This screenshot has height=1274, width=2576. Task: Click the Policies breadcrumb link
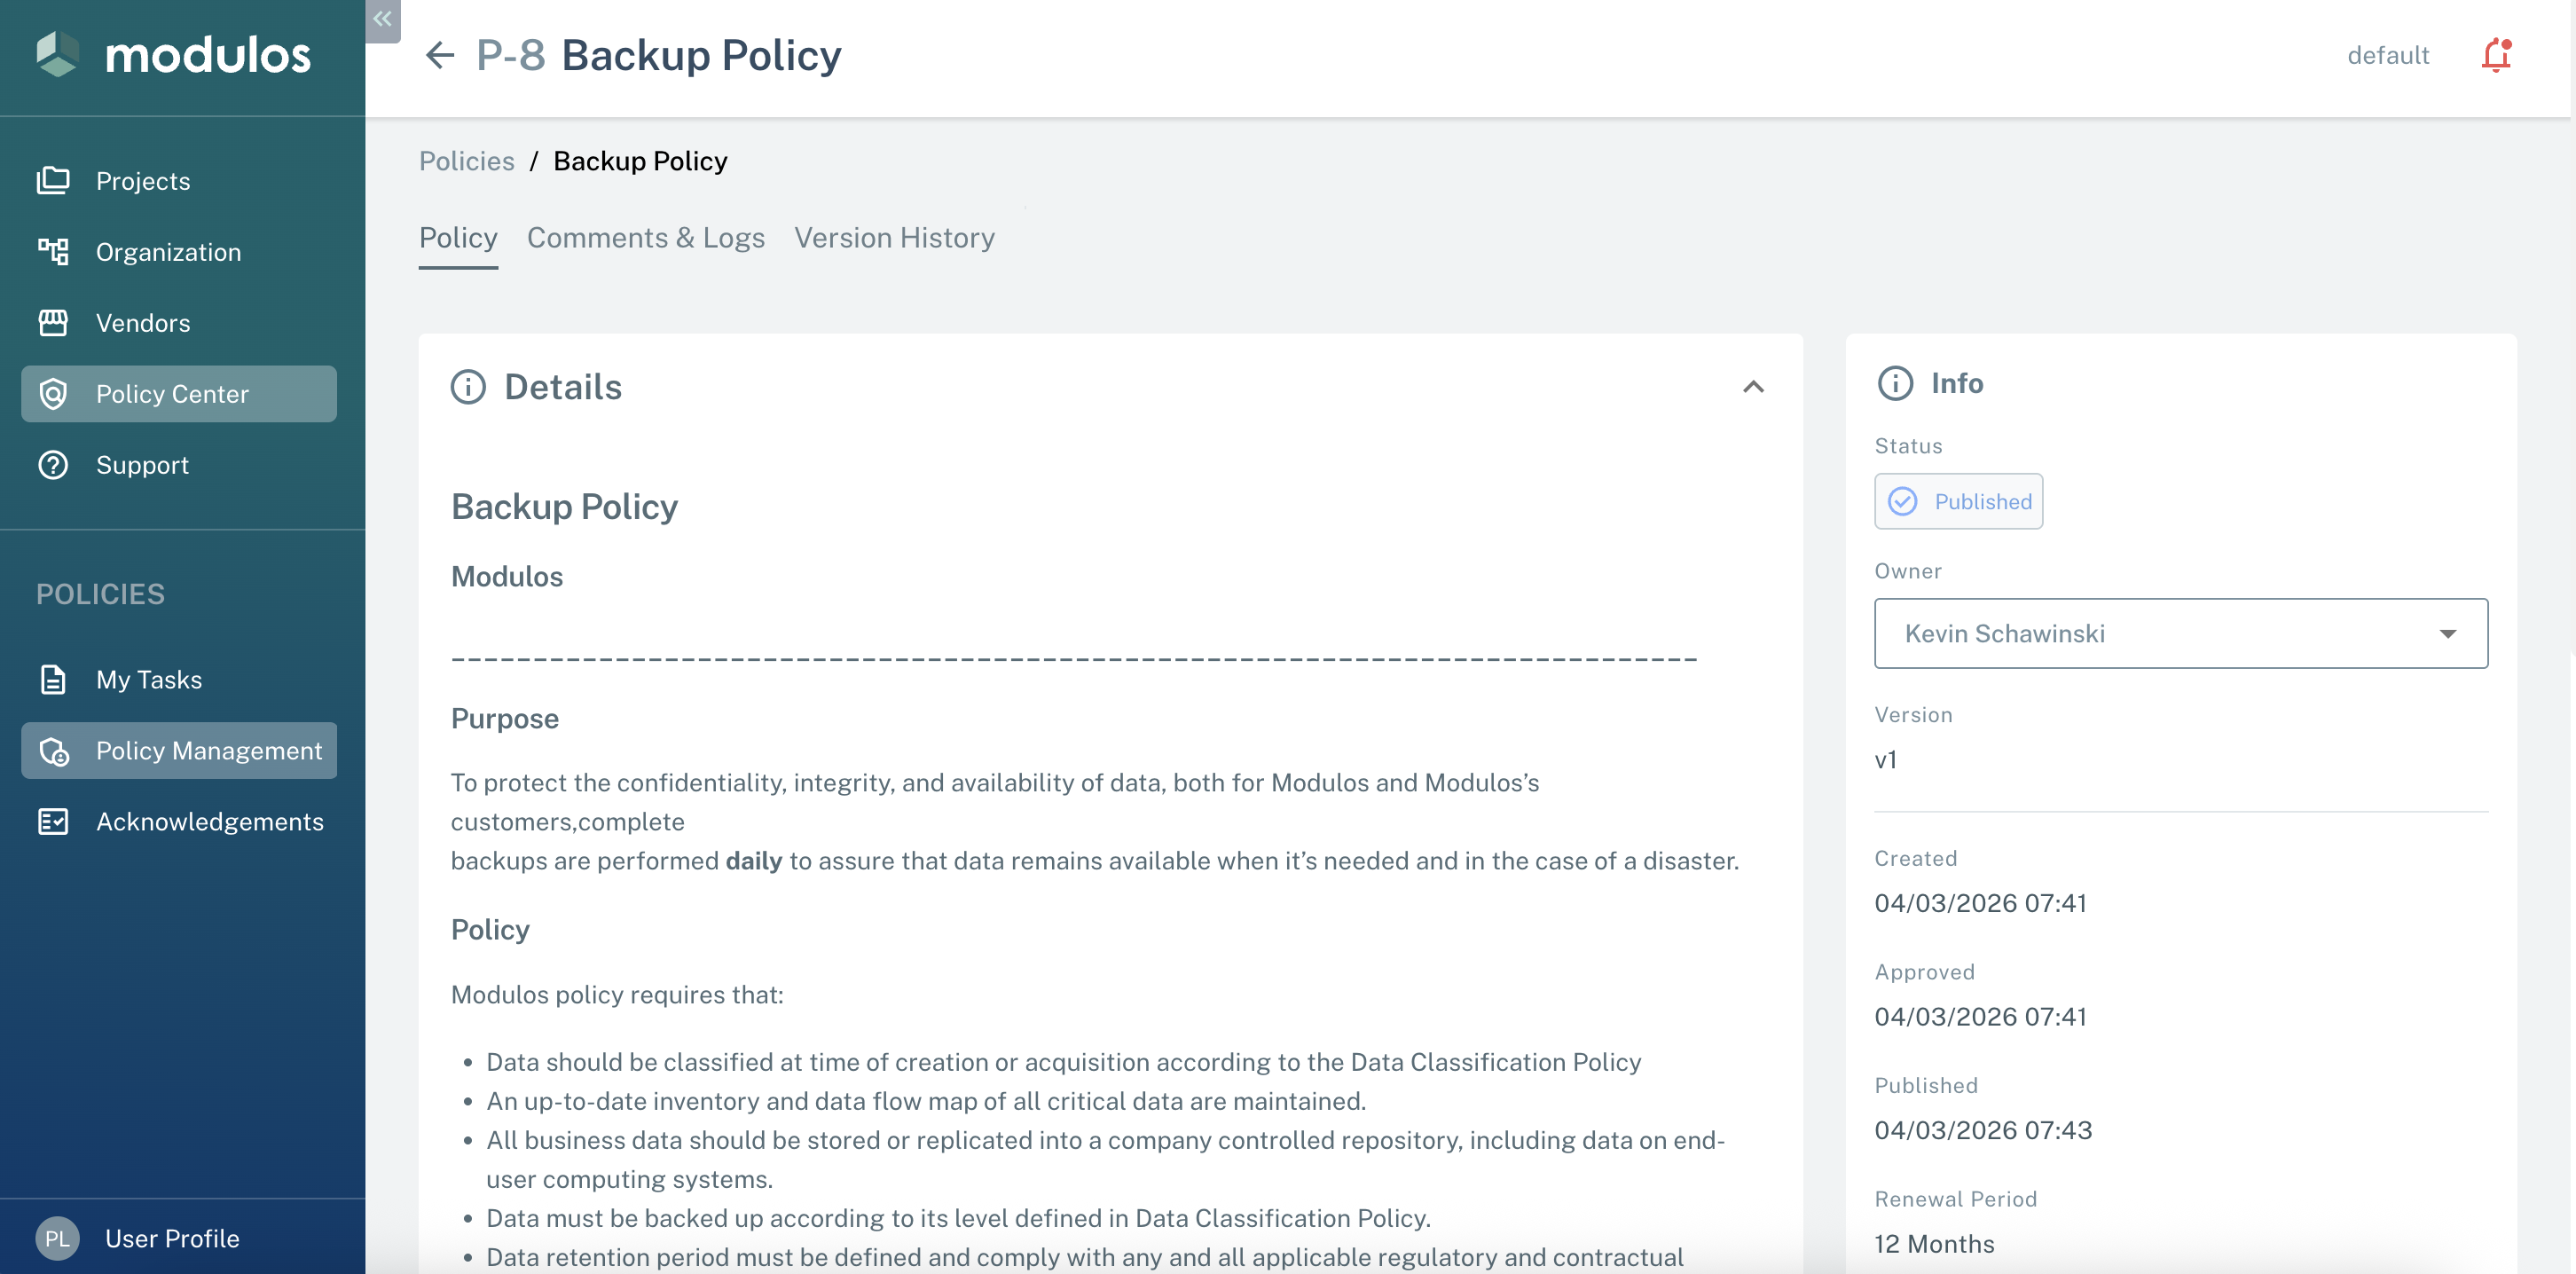click(x=466, y=160)
